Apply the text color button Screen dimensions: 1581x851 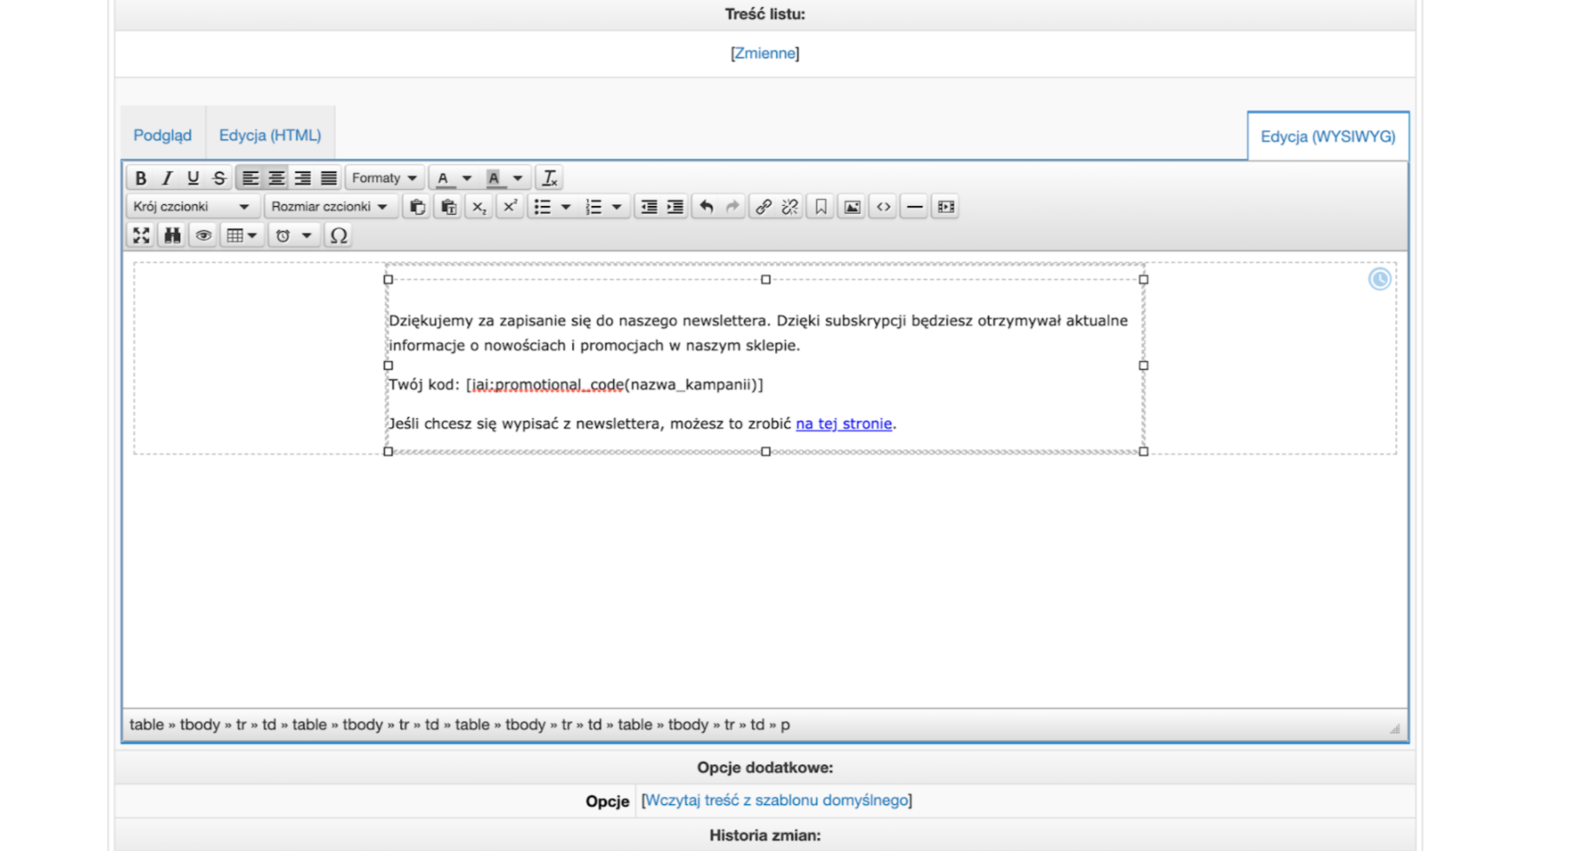point(443,178)
